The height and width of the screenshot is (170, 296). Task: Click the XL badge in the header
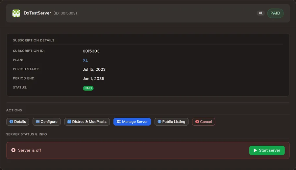coord(261,13)
